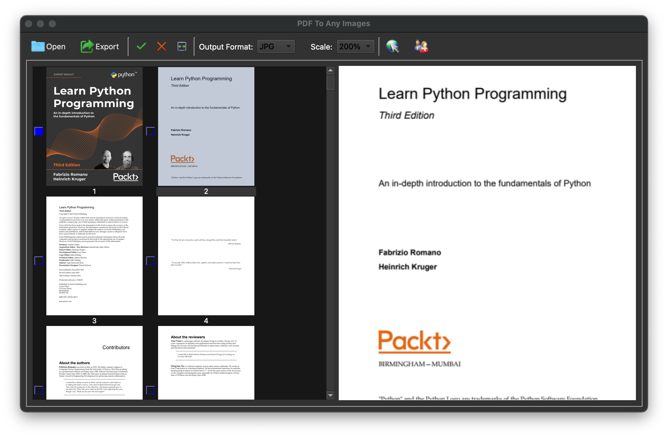The height and width of the screenshot is (437, 668).
Task: Click the scroll up arrow
Action: click(x=330, y=70)
